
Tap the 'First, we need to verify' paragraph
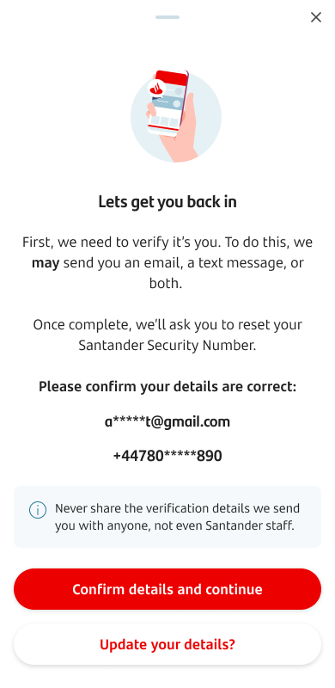tap(167, 263)
